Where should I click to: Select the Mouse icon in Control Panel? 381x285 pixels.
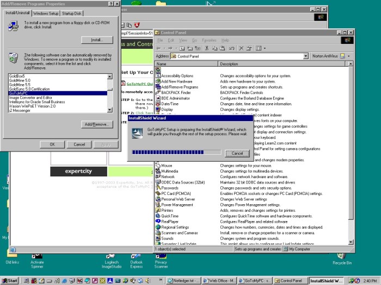(x=158, y=165)
